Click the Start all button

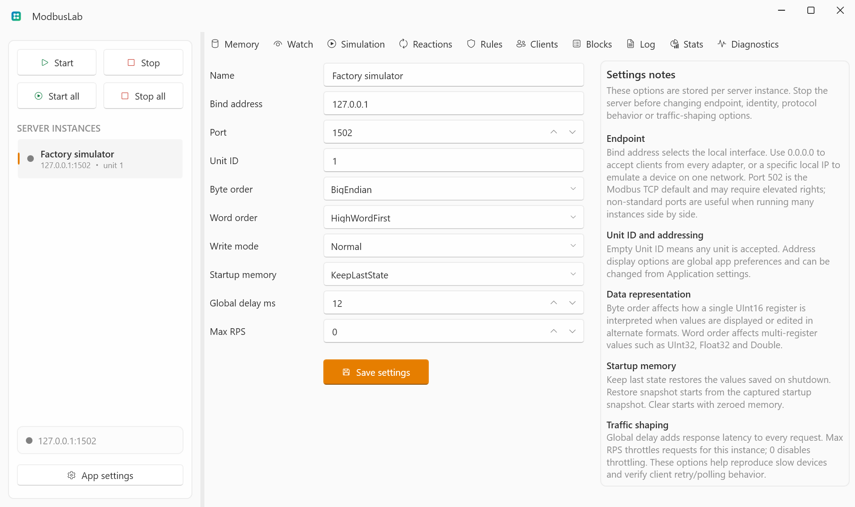(x=57, y=96)
